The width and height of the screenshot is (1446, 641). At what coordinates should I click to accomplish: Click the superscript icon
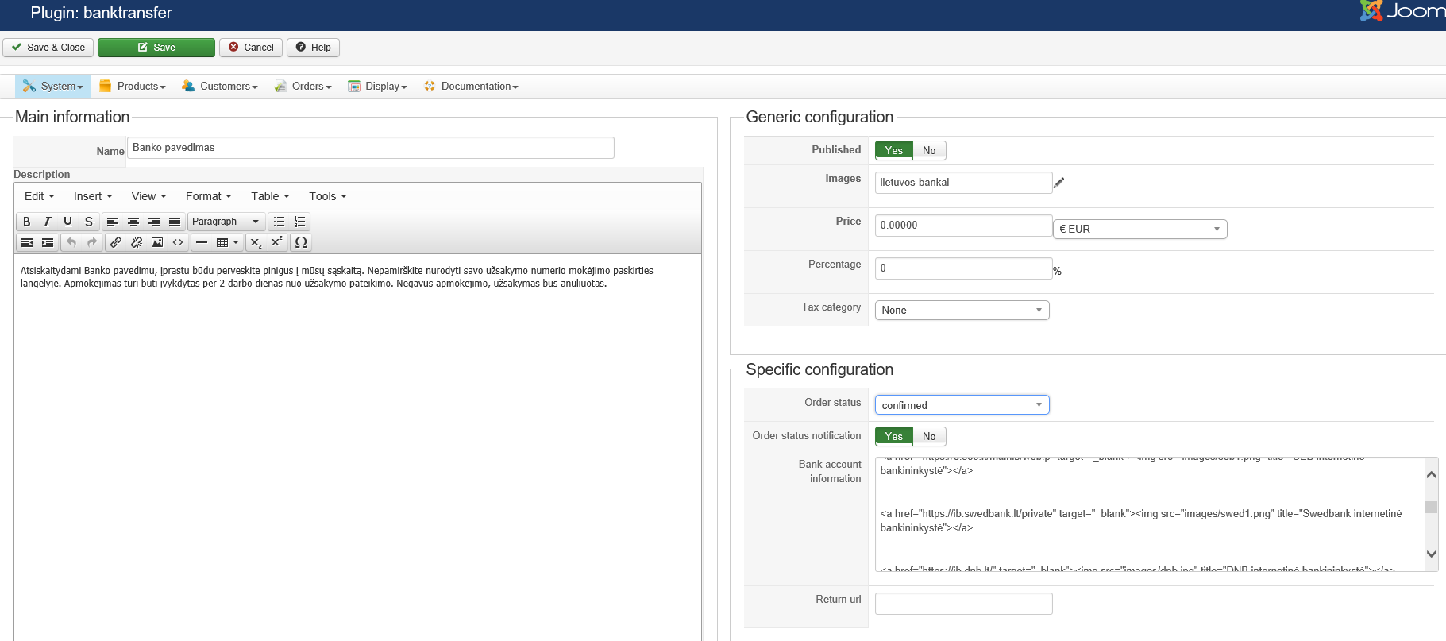pyautogui.click(x=276, y=242)
